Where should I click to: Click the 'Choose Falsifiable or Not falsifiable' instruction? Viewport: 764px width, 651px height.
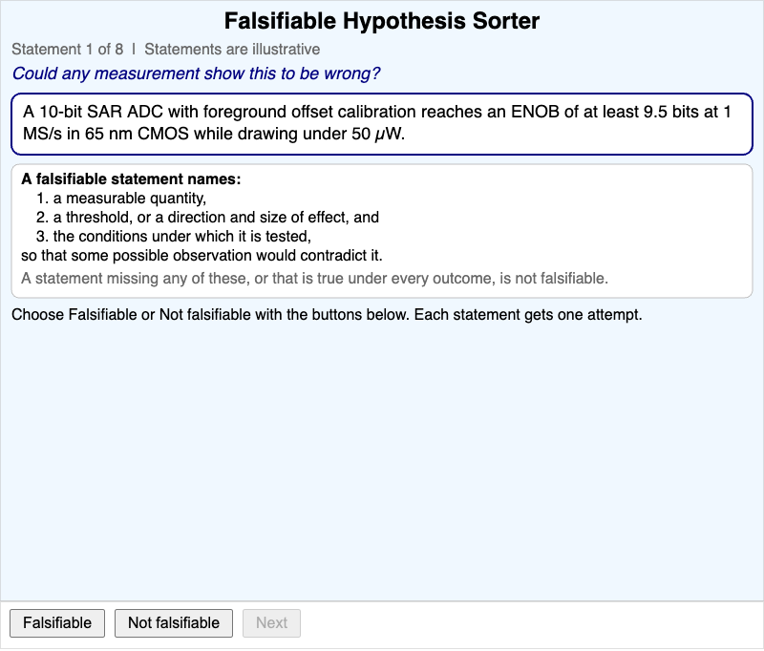[x=327, y=315]
